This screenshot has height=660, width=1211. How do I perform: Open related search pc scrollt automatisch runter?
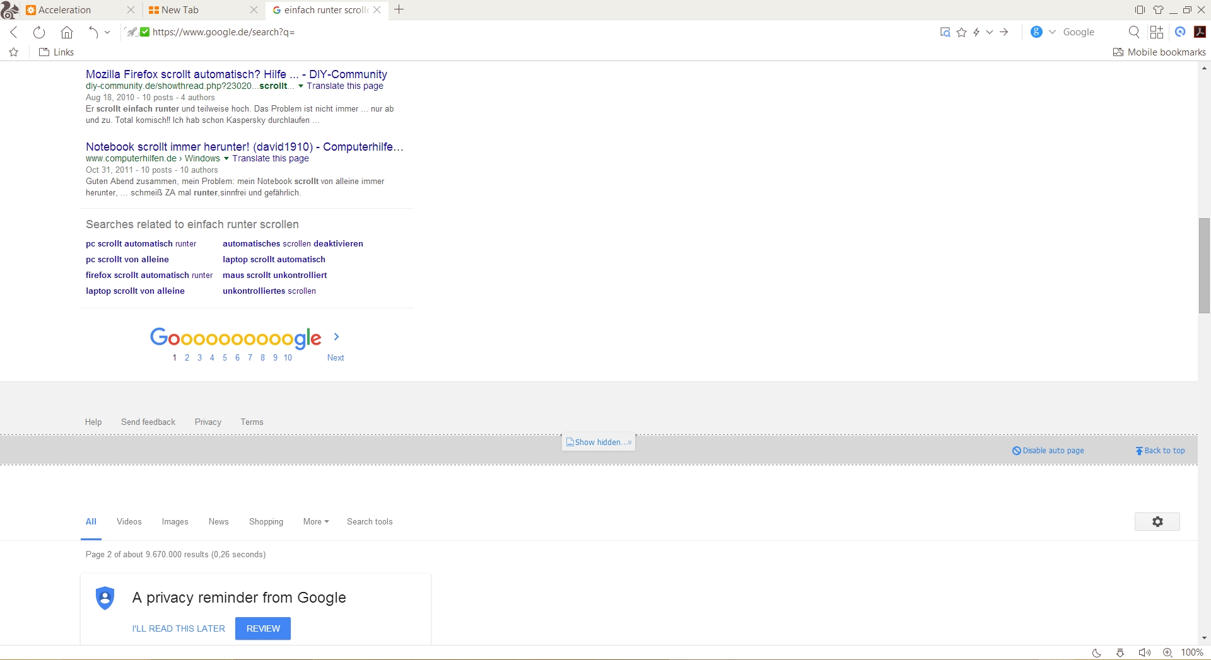click(x=141, y=244)
